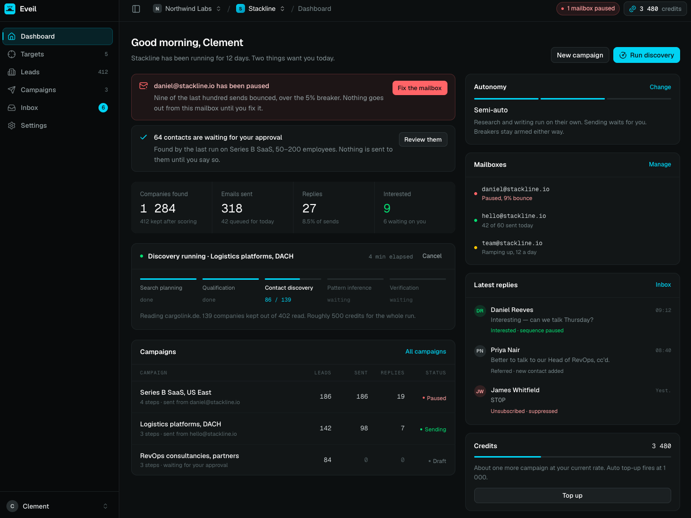The width and height of the screenshot is (691, 518).
Task: Click the Inbox unread count badge 6
Action: [x=103, y=107]
